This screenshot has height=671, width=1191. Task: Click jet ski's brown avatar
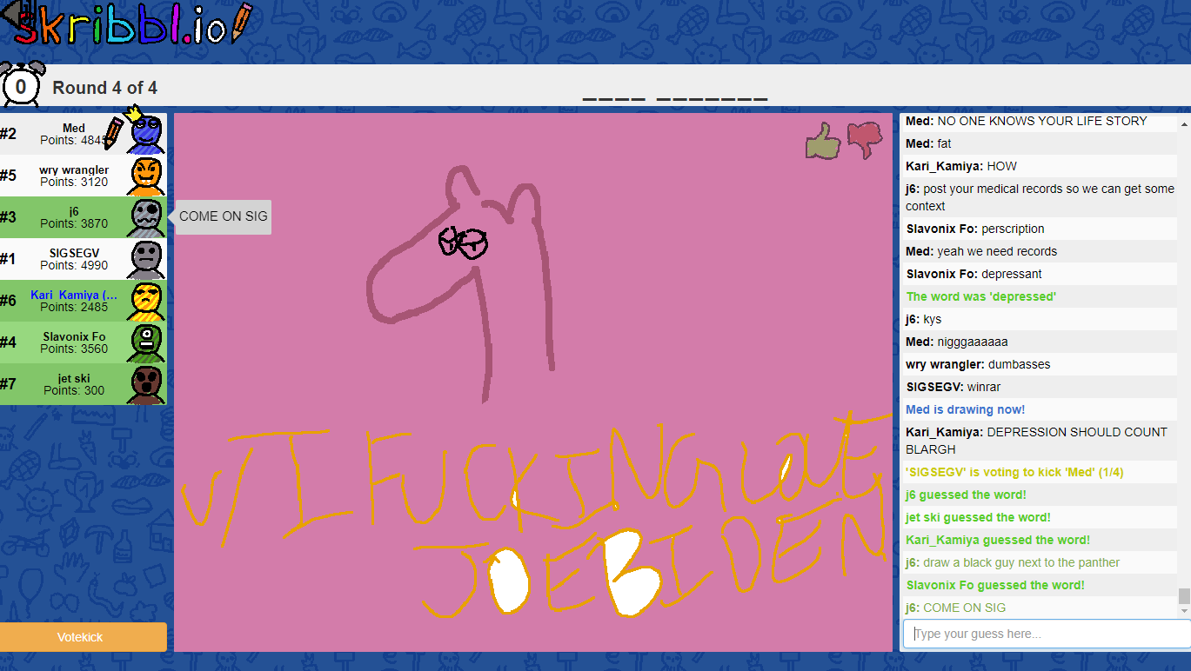[145, 384]
